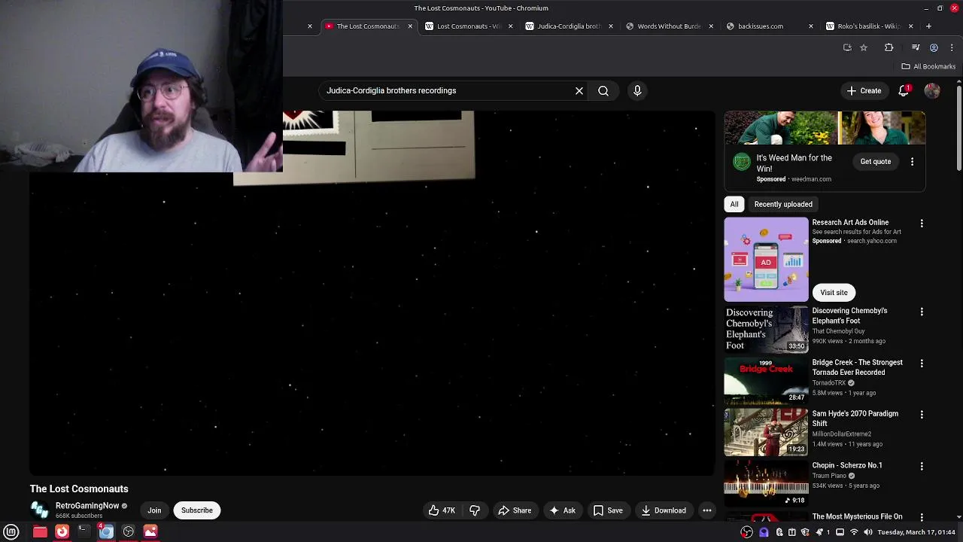Open YouTube notifications bell

[904, 90]
